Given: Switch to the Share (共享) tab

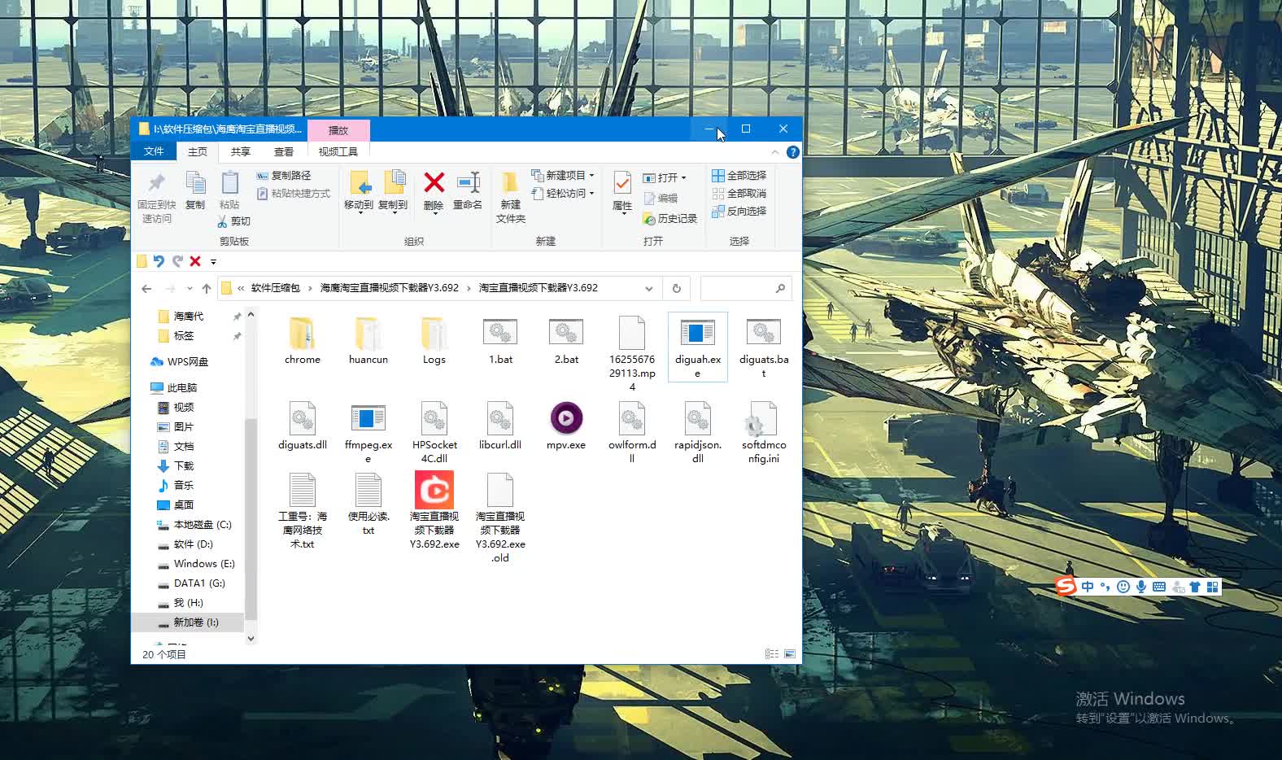Looking at the screenshot, I should point(240,151).
